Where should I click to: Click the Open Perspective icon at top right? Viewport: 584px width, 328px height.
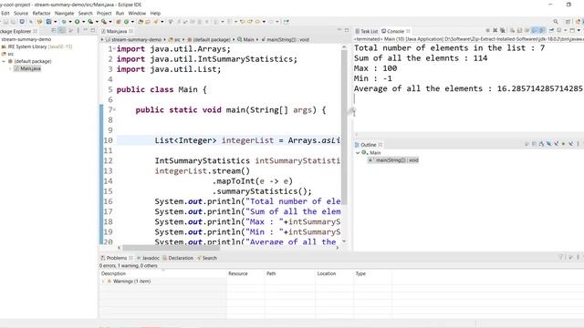point(568,22)
